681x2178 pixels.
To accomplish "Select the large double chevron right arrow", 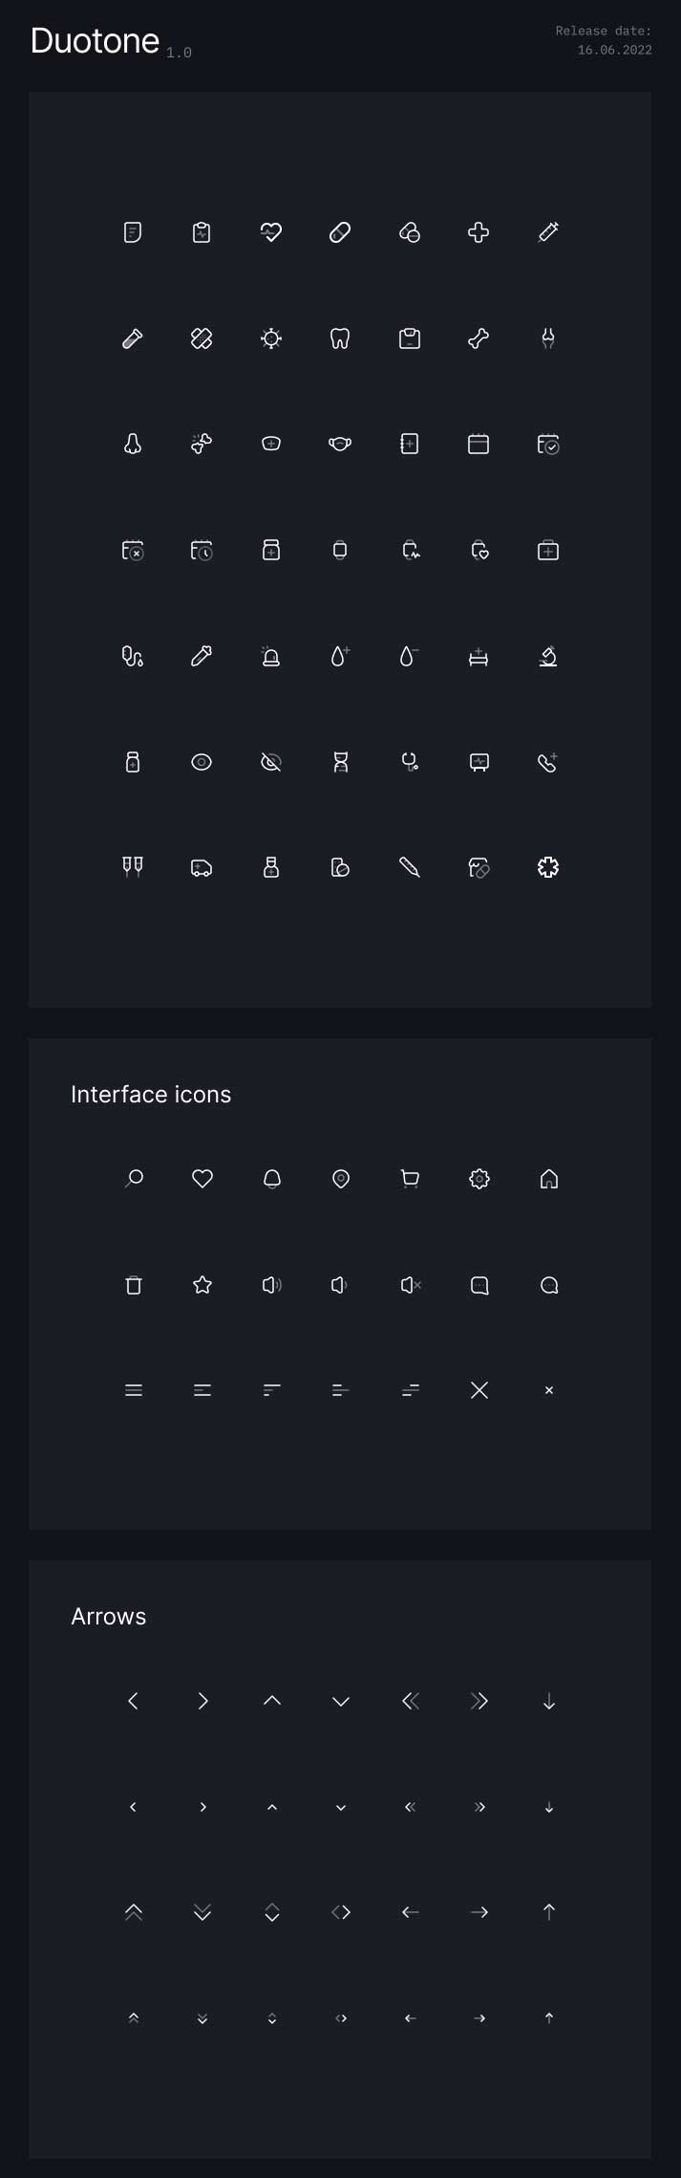I will pos(479,1700).
